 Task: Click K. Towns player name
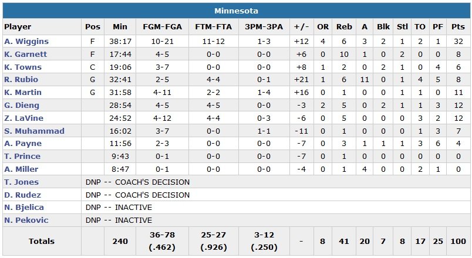click(23, 67)
